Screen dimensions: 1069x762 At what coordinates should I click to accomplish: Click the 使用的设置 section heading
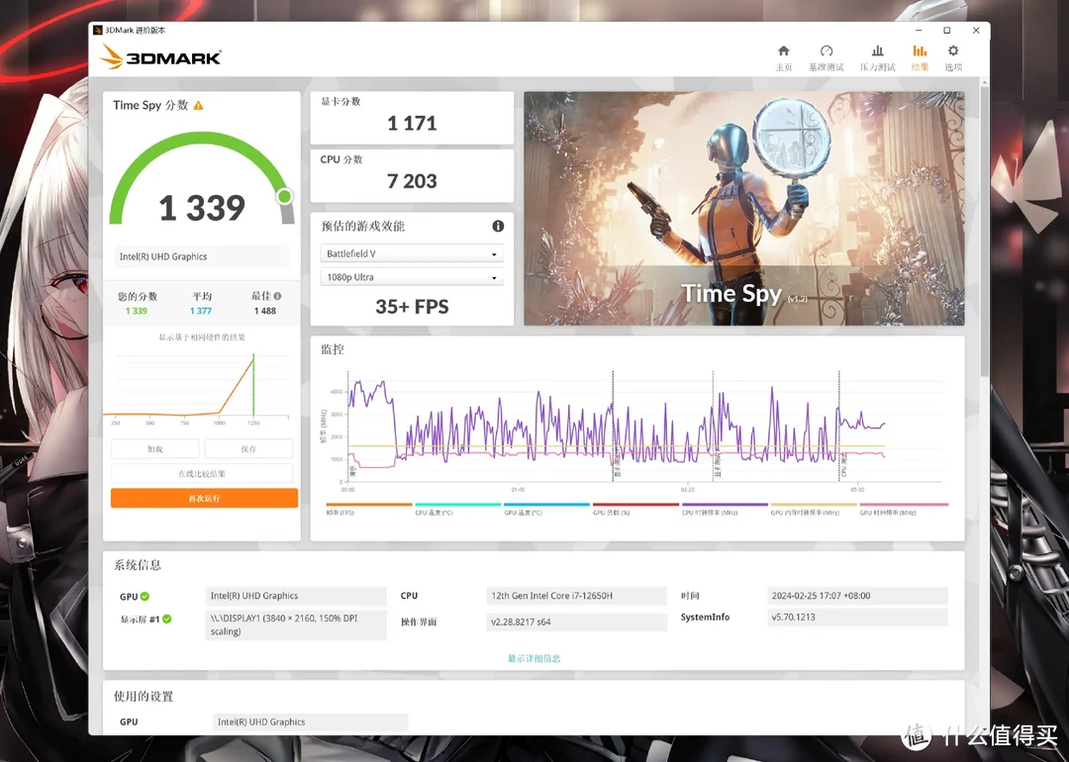[144, 697]
